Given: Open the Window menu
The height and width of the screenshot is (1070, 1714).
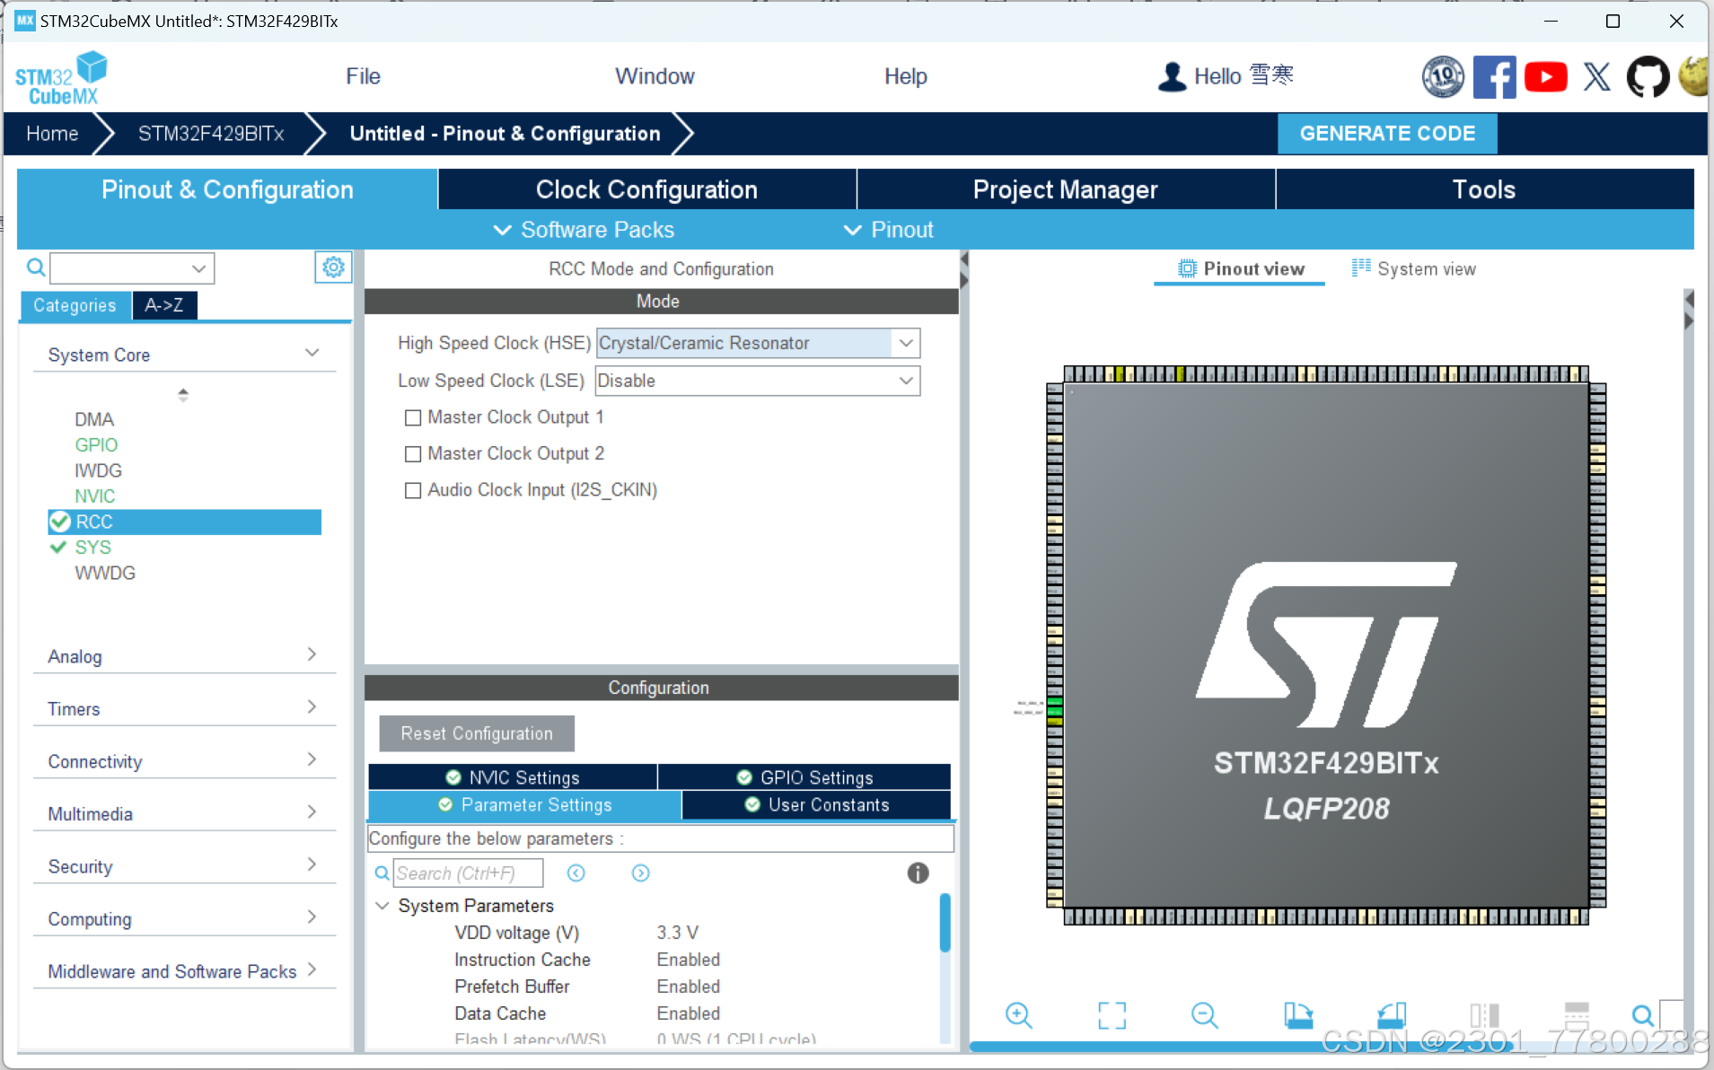Looking at the screenshot, I should (x=655, y=76).
